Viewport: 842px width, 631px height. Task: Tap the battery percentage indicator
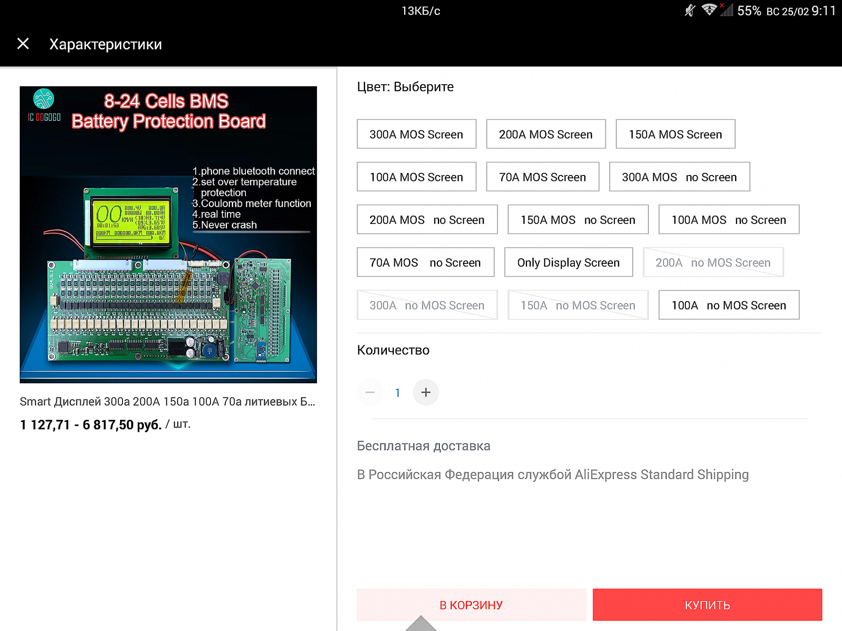click(749, 11)
